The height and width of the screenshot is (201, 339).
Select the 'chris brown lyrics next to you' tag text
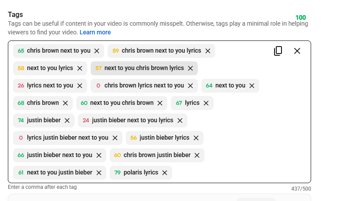pos(144,85)
